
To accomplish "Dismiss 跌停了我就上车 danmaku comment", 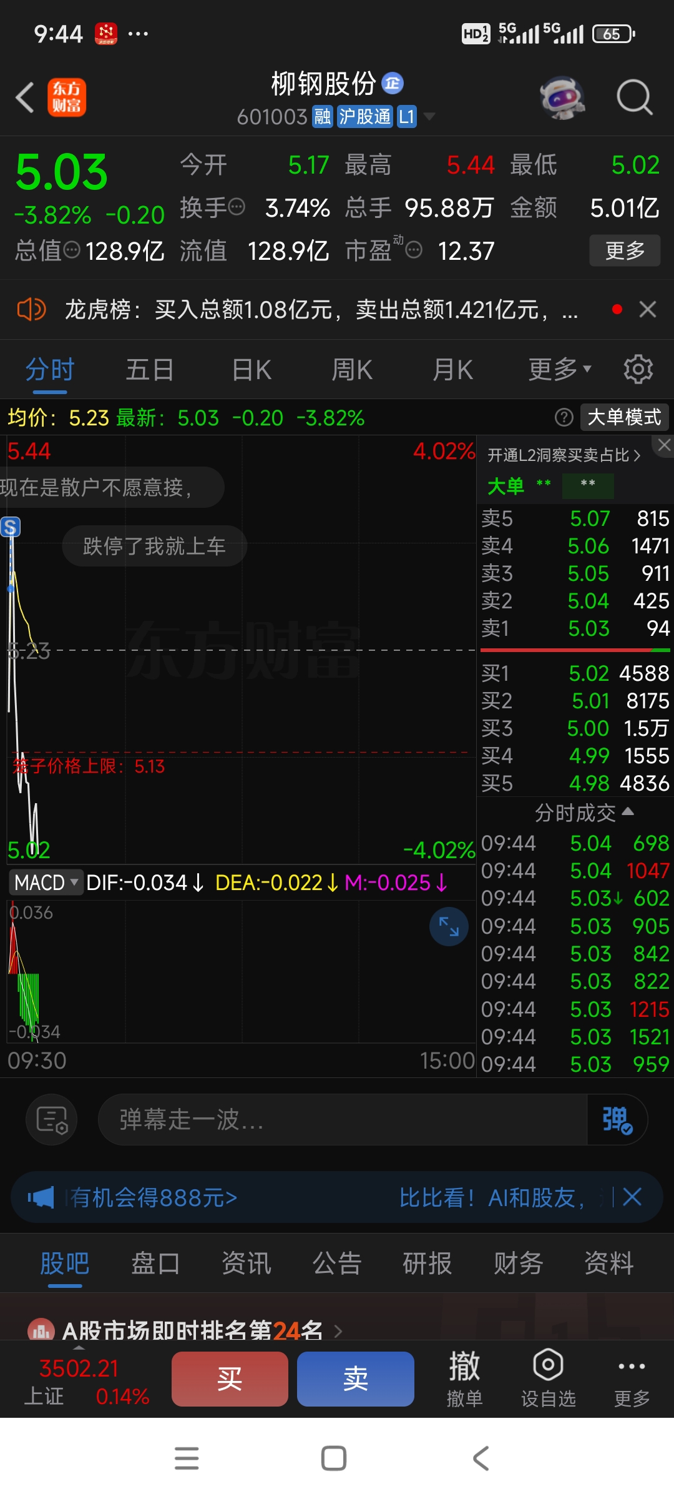I will [155, 546].
